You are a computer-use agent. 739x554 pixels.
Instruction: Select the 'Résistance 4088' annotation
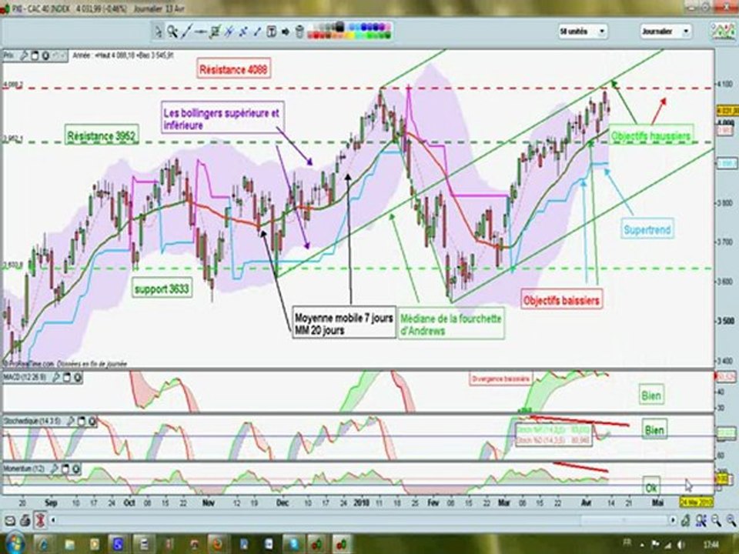pos(233,70)
